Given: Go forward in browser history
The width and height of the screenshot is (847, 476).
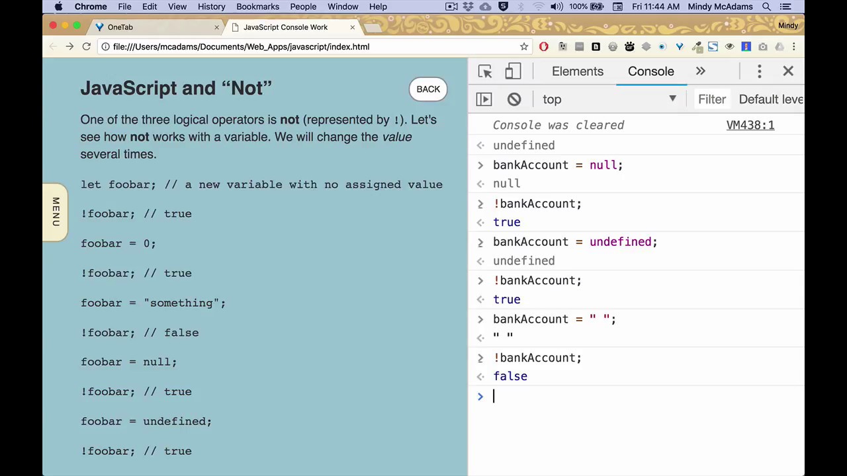Looking at the screenshot, I should [69, 47].
